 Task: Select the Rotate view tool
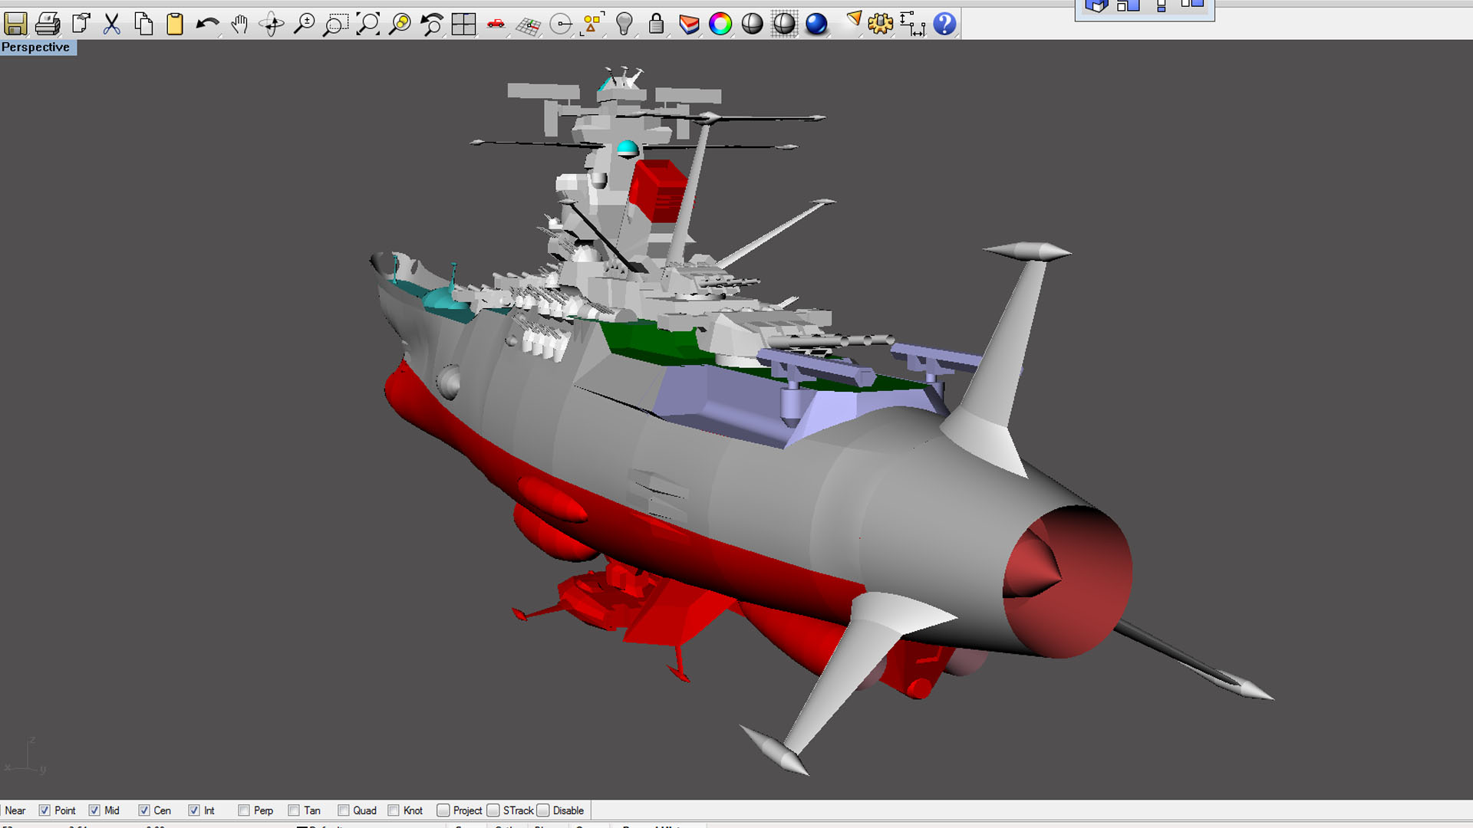click(x=272, y=24)
